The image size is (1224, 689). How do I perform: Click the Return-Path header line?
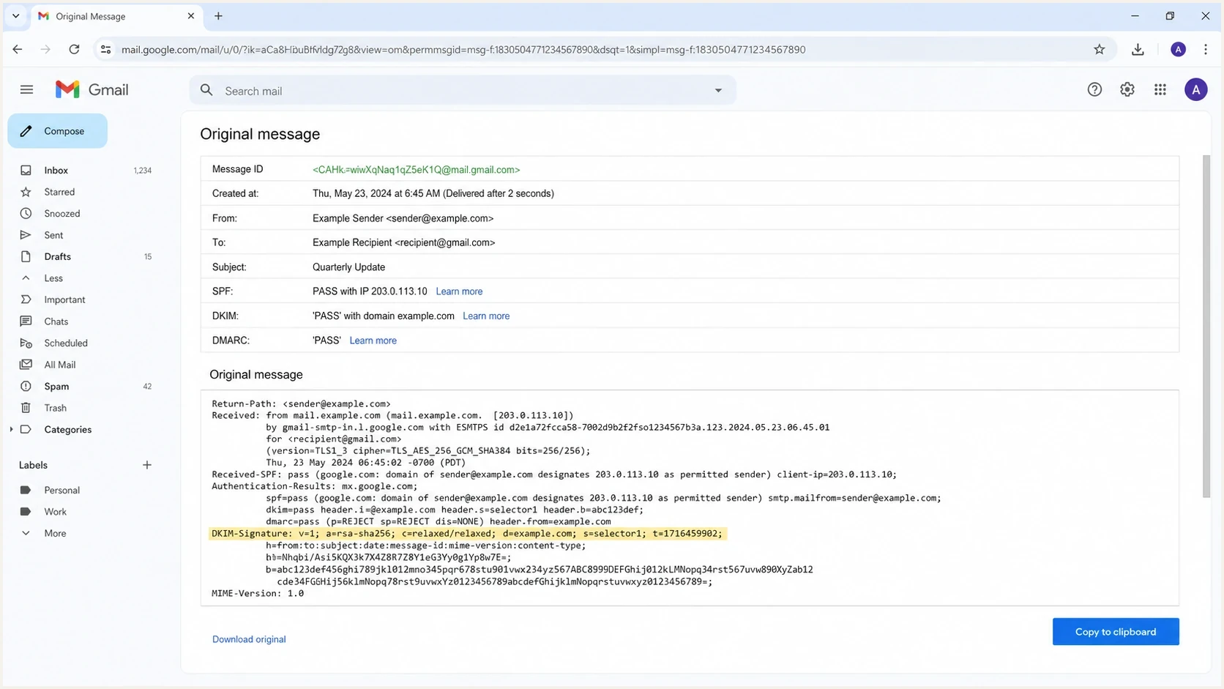301,403
